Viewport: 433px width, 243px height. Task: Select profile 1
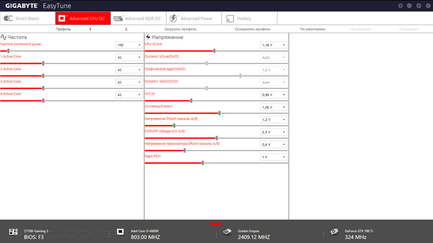click(x=90, y=29)
